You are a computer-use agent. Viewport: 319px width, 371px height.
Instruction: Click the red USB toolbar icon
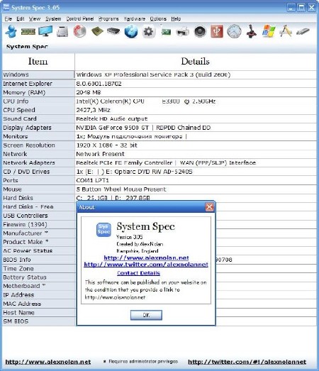[217, 31]
